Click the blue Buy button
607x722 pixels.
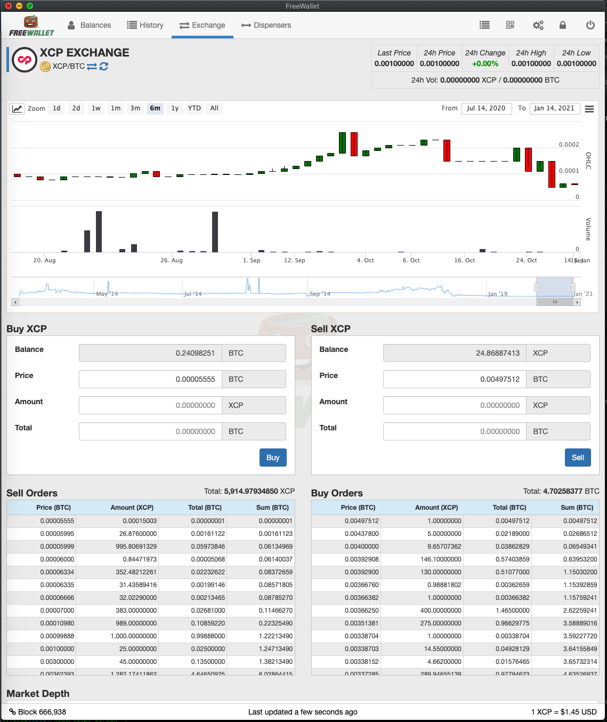click(x=273, y=458)
